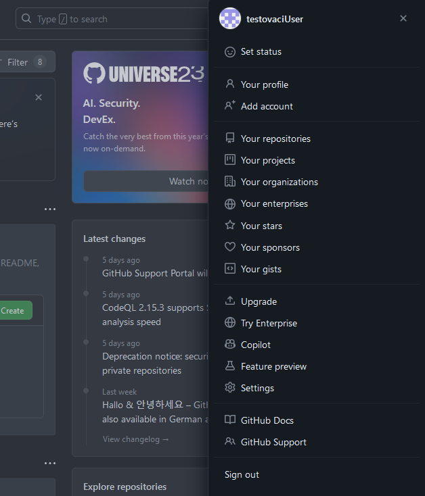Open GitHub Docs link
The image size is (425, 496).
(317, 420)
